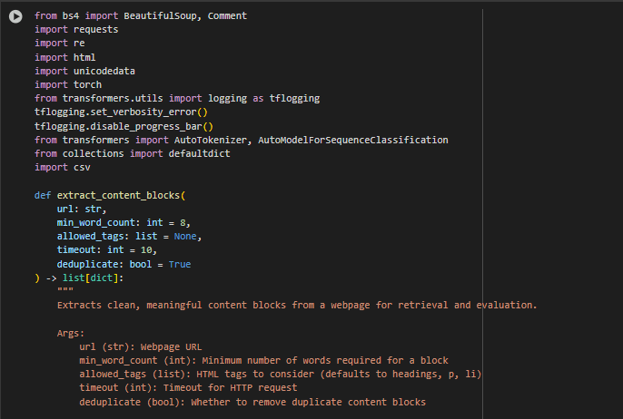Click the 'import requests' line
This screenshot has width=623, height=419.
click(x=76, y=30)
